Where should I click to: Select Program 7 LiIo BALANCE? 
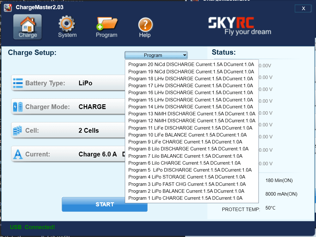[x=185, y=156]
